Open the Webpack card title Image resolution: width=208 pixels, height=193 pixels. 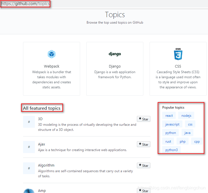click(51, 66)
